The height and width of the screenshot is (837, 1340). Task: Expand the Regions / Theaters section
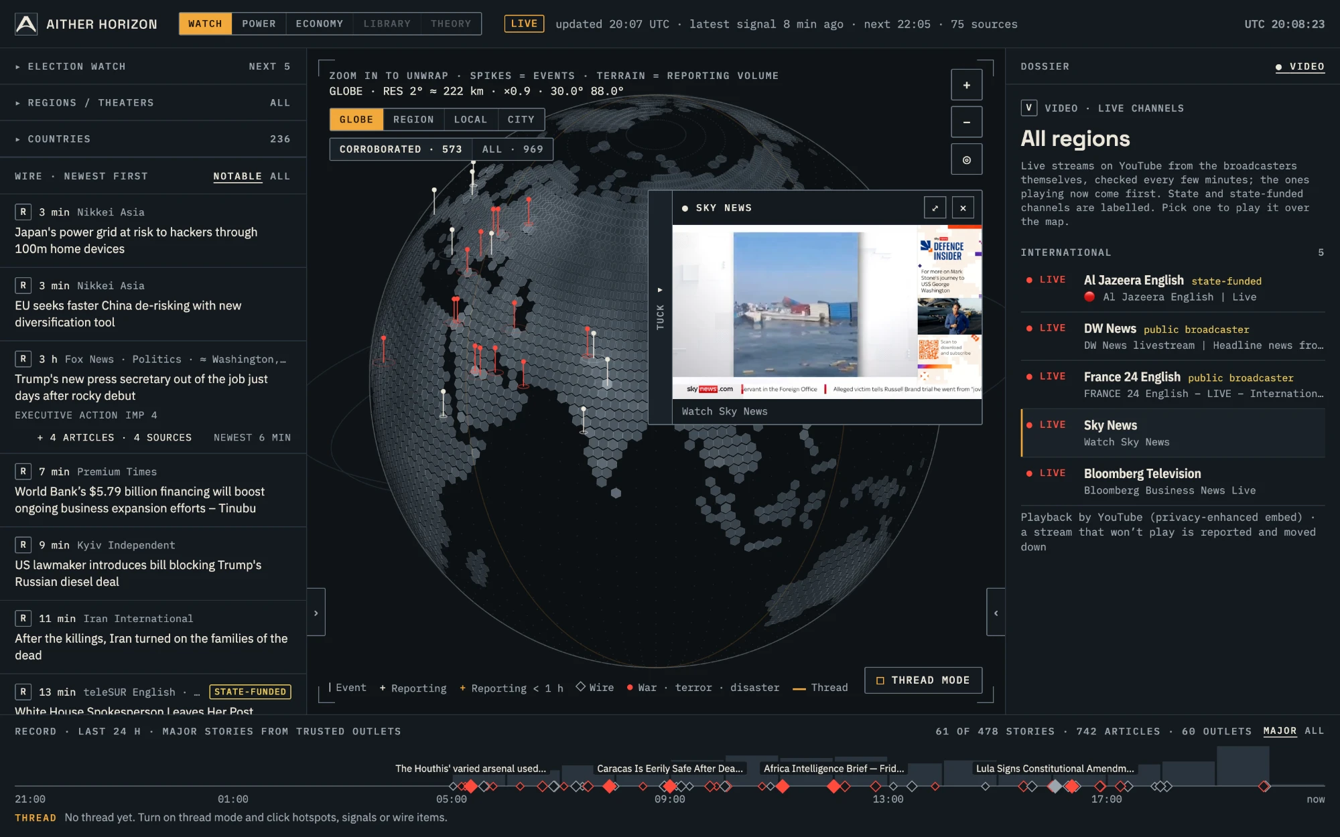pyautogui.click(x=153, y=102)
